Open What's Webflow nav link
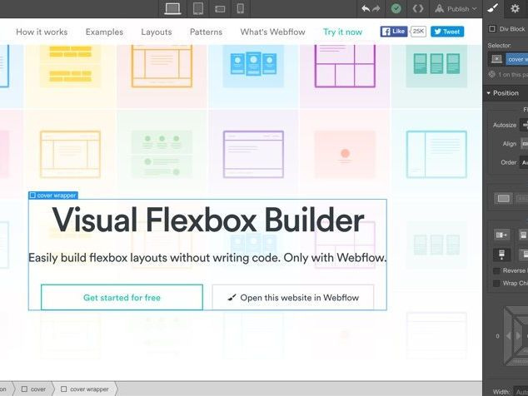The width and height of the screenshot is (528, 396). pyautogui.click(x=273, y=32)
